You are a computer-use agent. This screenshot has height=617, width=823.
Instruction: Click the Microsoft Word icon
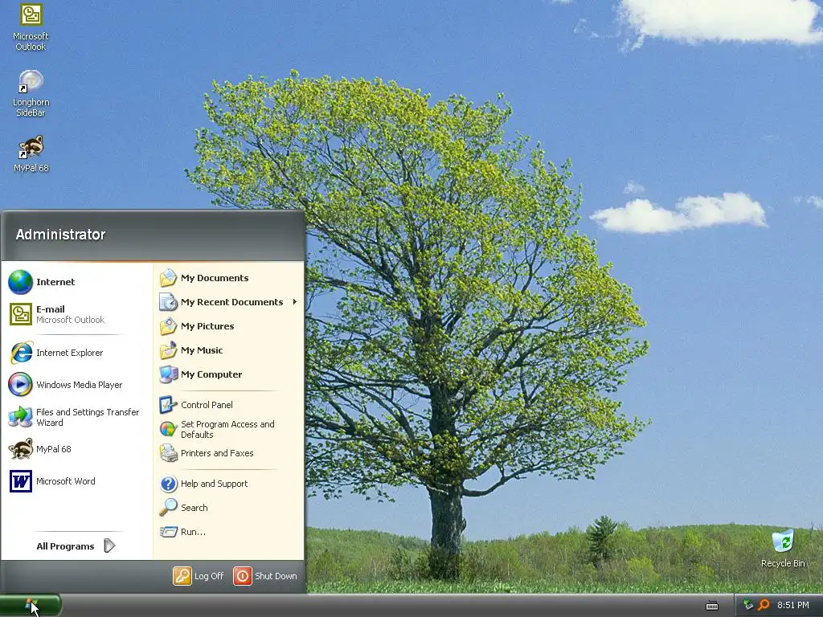(x=20, y=481)
